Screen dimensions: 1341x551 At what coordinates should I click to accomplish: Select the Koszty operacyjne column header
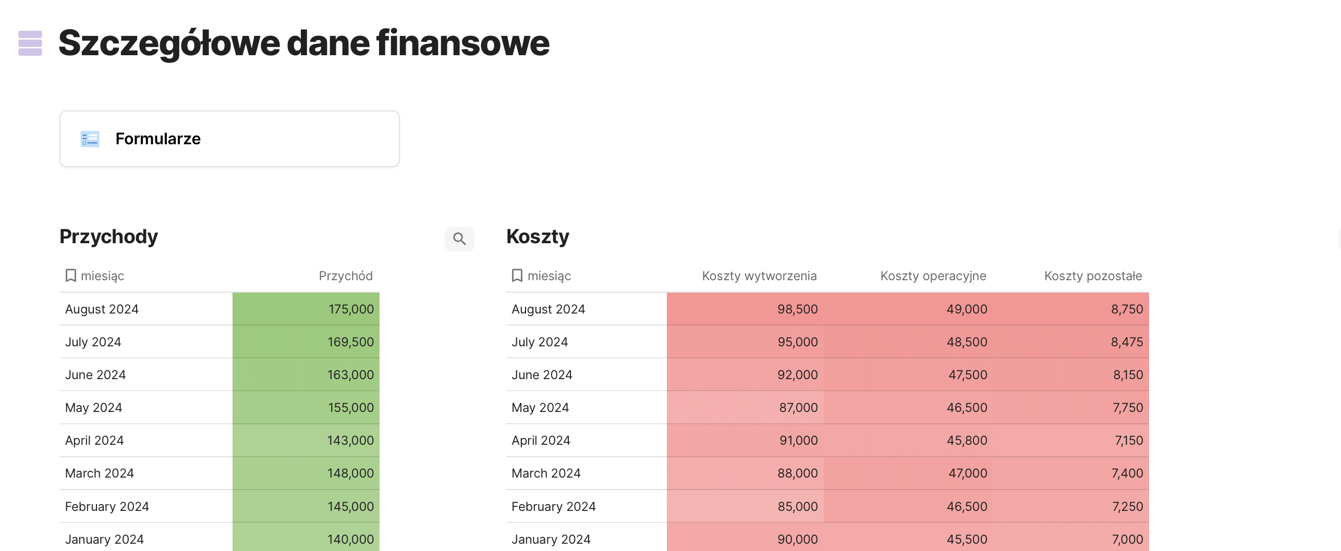point(933,276)
